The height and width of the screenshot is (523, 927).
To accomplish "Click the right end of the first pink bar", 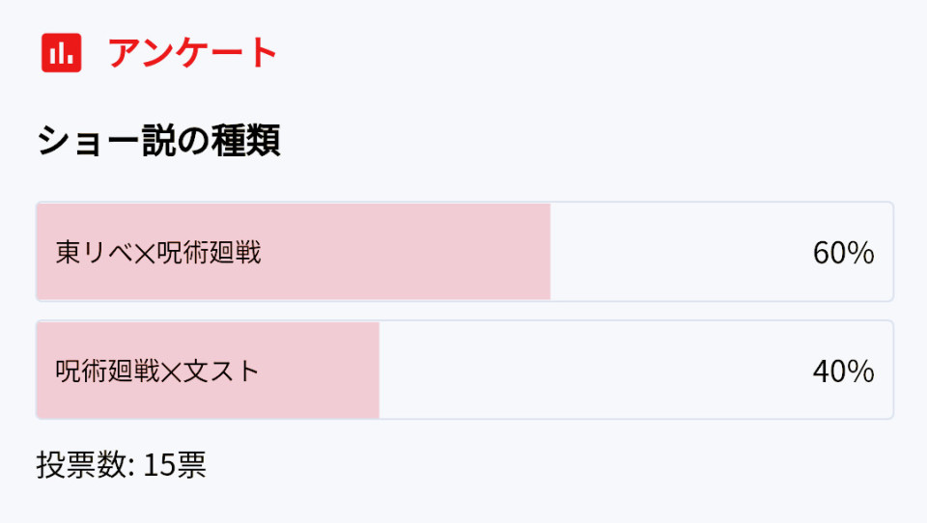I will [x=547, y=252].
